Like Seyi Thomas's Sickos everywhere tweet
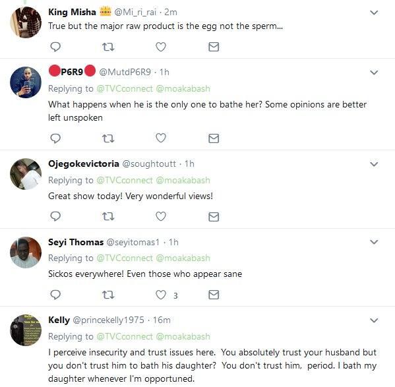The height and width of the screenshot is (387, 395). 161,295
